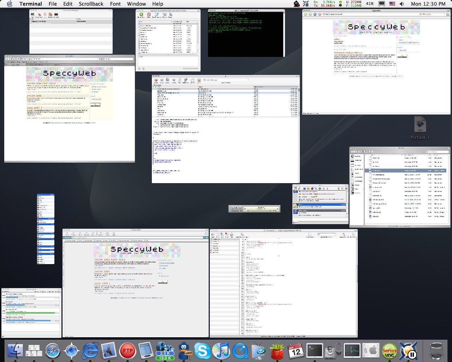
Task: Open the Apple menu
Action: pyautogui.click(x=10, y=4)
